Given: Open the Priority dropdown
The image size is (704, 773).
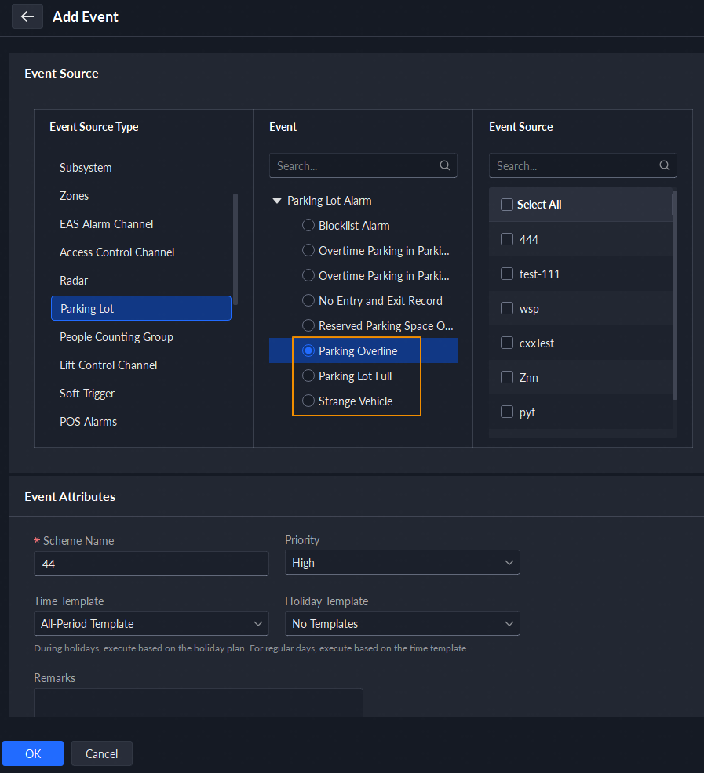Looking at the screenshot, I should pos(402,563).
